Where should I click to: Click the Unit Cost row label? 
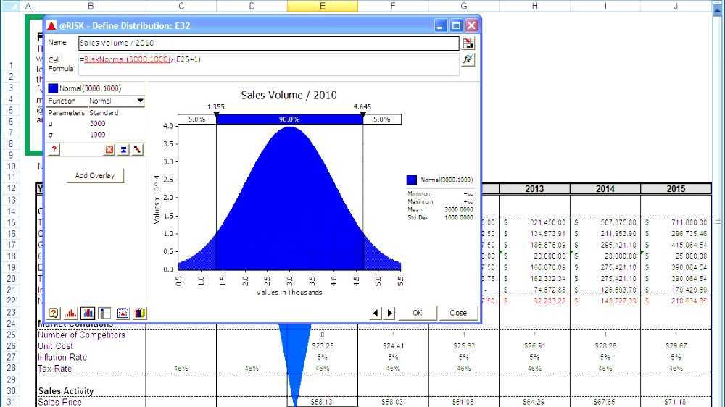[x=56, y=346]
